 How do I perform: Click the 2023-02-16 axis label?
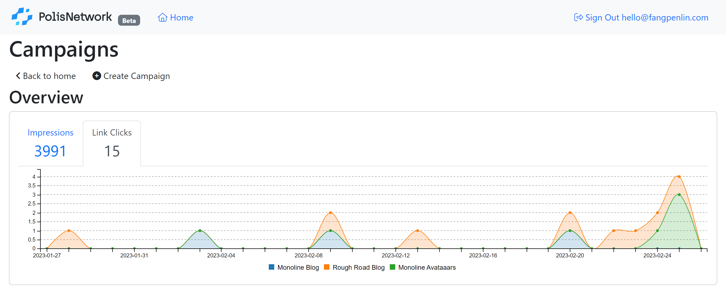click(x=483, y=255)
